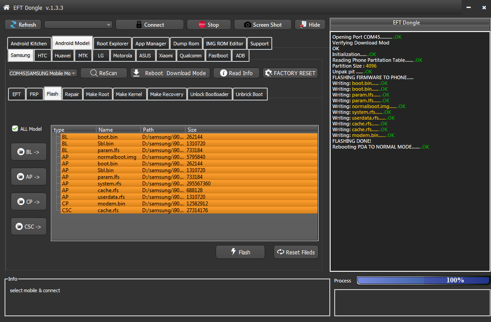Viewport: 491px width, 322px height.
Task: Click the red Stop button
Action: [209, 25]
